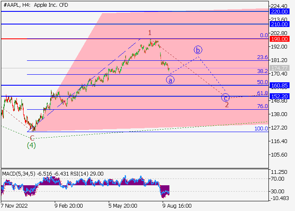Viewport: 295px width, 211px height.
Task: Click the chart title '#AAPL, H4: Apple Inc. CFD'
Action: click(36, 5)
